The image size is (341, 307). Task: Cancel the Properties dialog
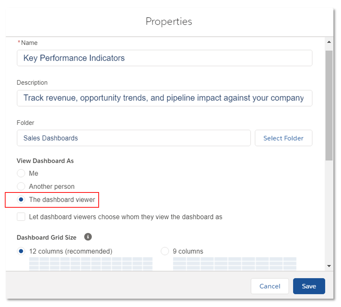click(270, 286)
